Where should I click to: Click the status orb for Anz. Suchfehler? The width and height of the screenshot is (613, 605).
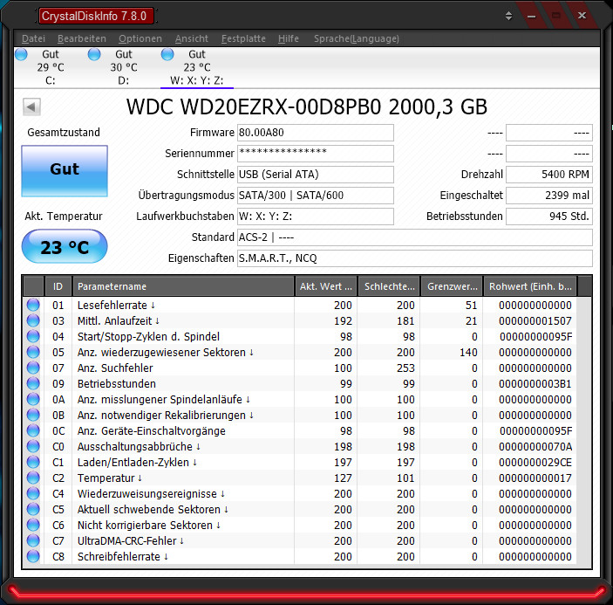(33, 368)
